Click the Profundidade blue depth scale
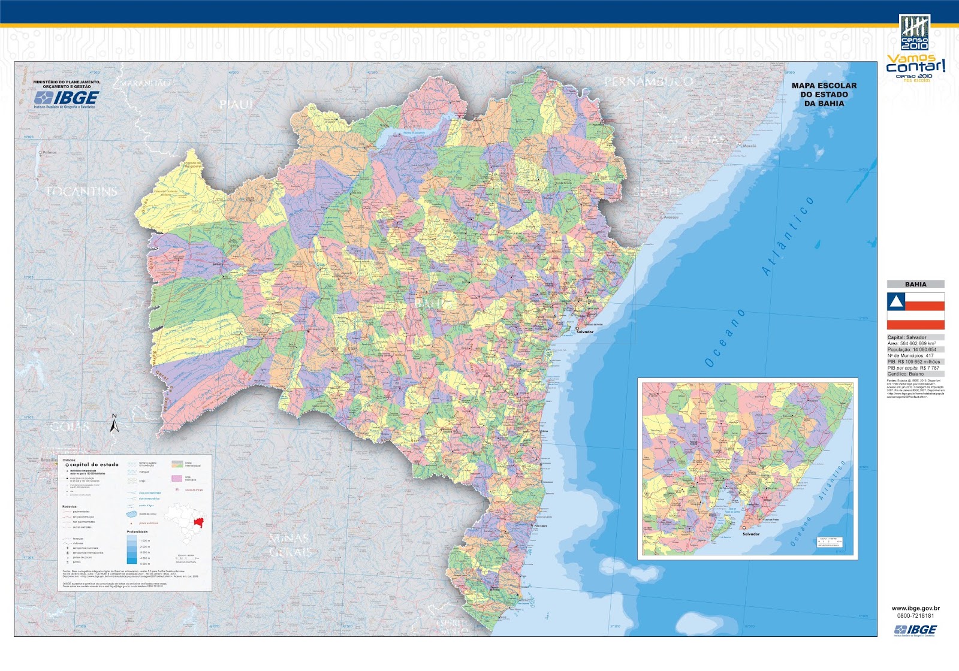The image size is (959, 671). point(132,550)
